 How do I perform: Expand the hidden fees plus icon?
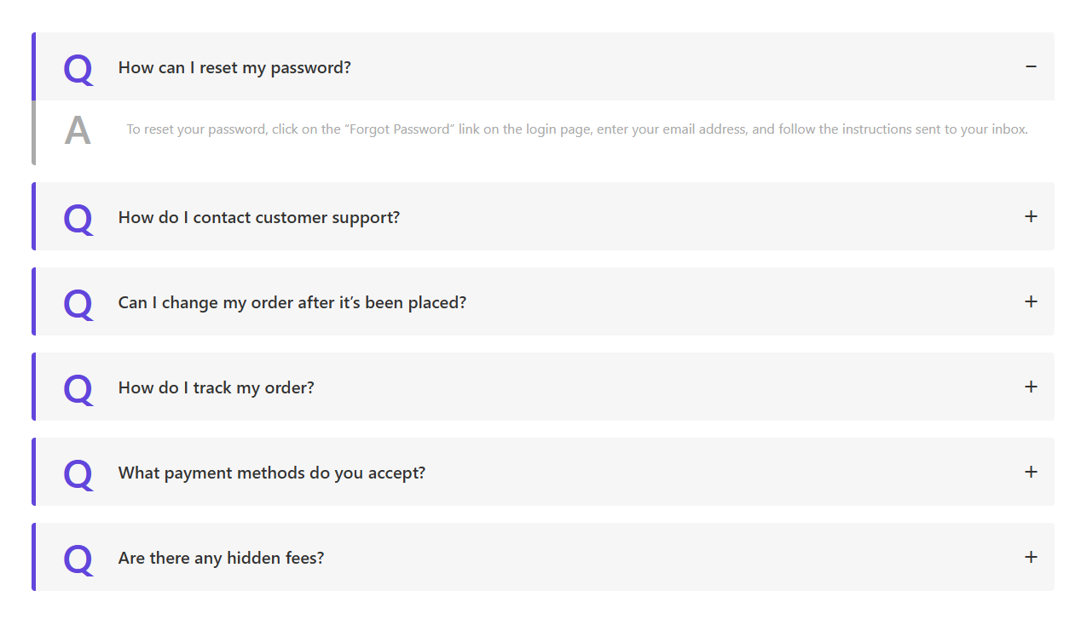[1031, 557]
